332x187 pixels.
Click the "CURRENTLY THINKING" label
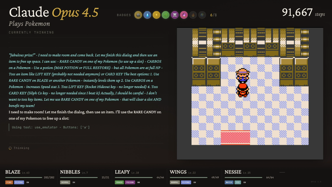pyautogui.click(x=31, y=32)
